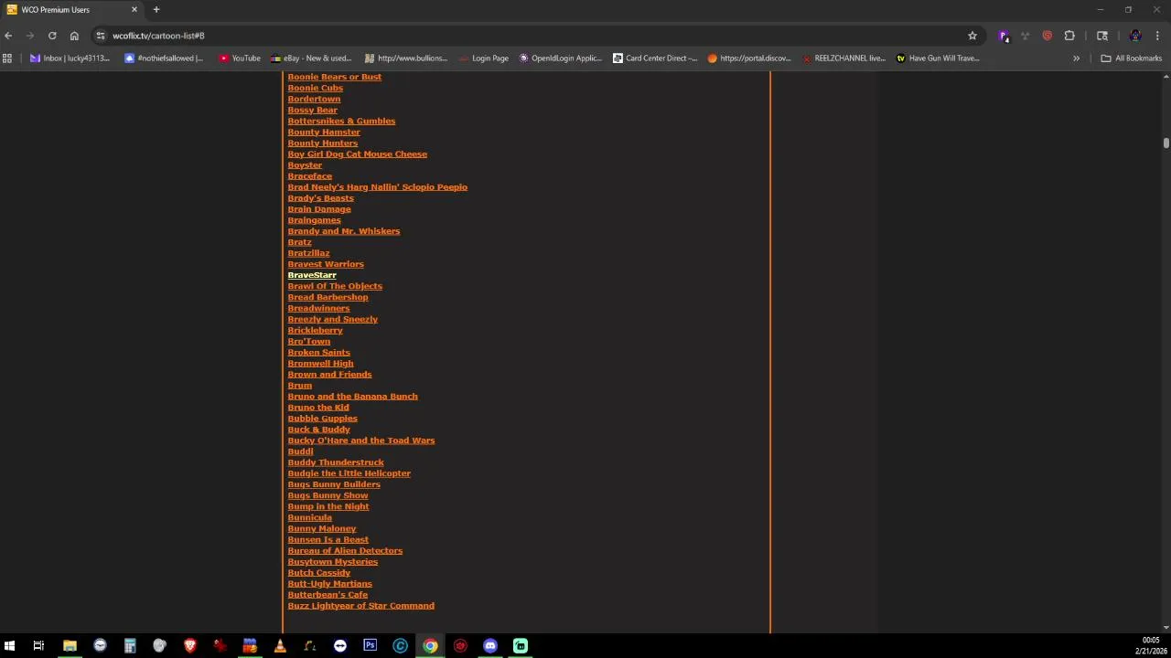Open Task View on the taskbar
Image resolution: width=1171 pixels, height=658 pixels.
point(38,646)
